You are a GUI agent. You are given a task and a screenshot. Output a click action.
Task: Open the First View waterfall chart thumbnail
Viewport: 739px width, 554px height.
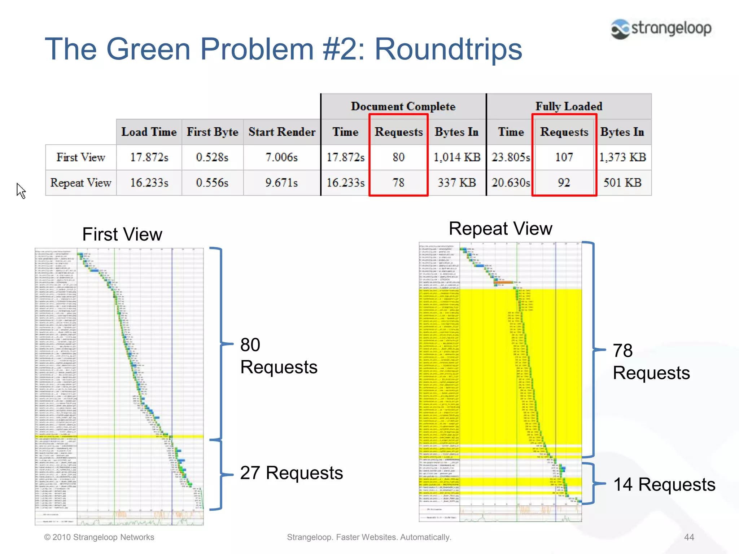tap(119, 386)
